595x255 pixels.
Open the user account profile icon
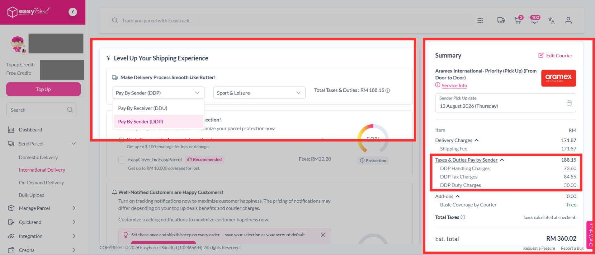click(x=568, y=21)
